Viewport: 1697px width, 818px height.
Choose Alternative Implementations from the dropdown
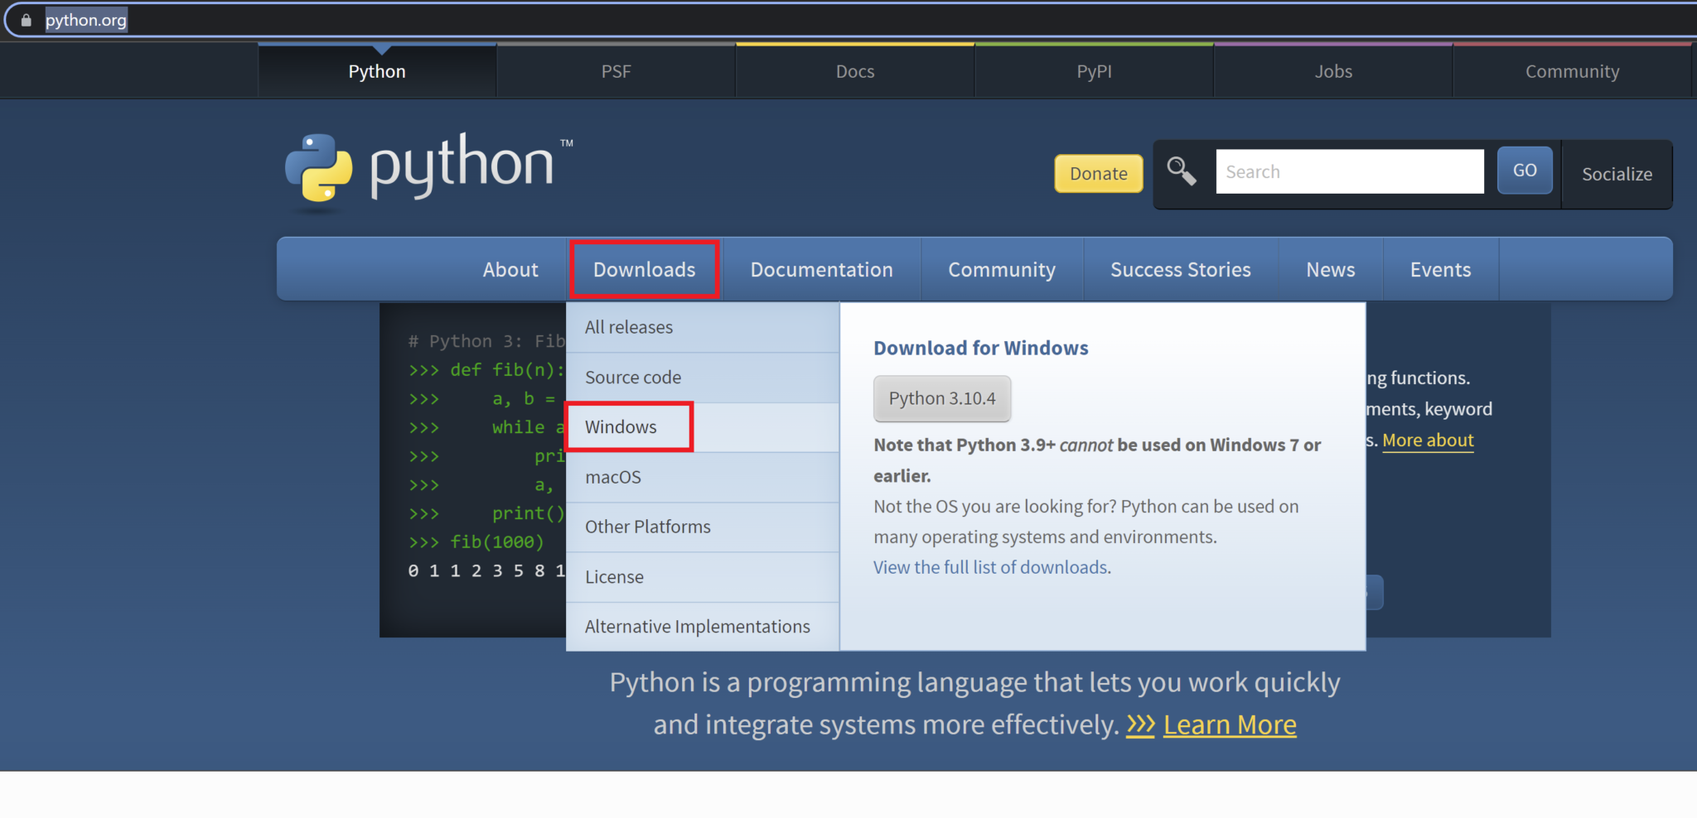pyautogui.click(x=698, y=626)
